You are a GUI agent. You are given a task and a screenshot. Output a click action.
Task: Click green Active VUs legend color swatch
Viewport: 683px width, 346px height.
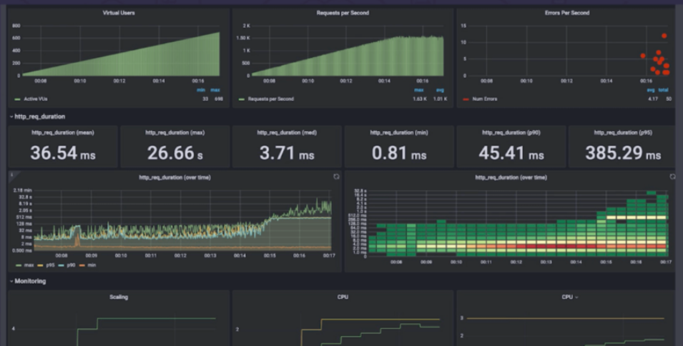17,99
